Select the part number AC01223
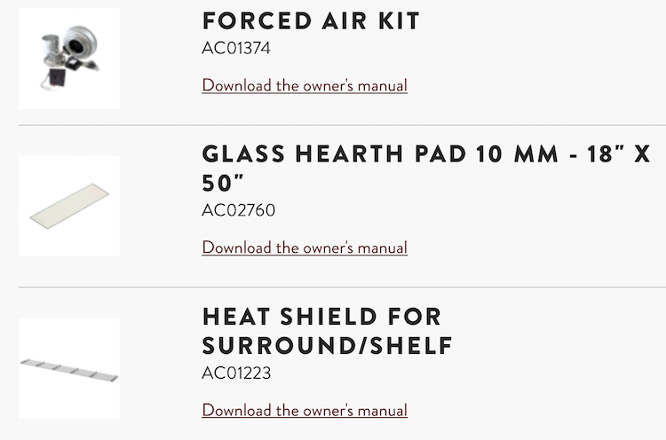This screenshot has height=440, width=666. click(236, 373)
